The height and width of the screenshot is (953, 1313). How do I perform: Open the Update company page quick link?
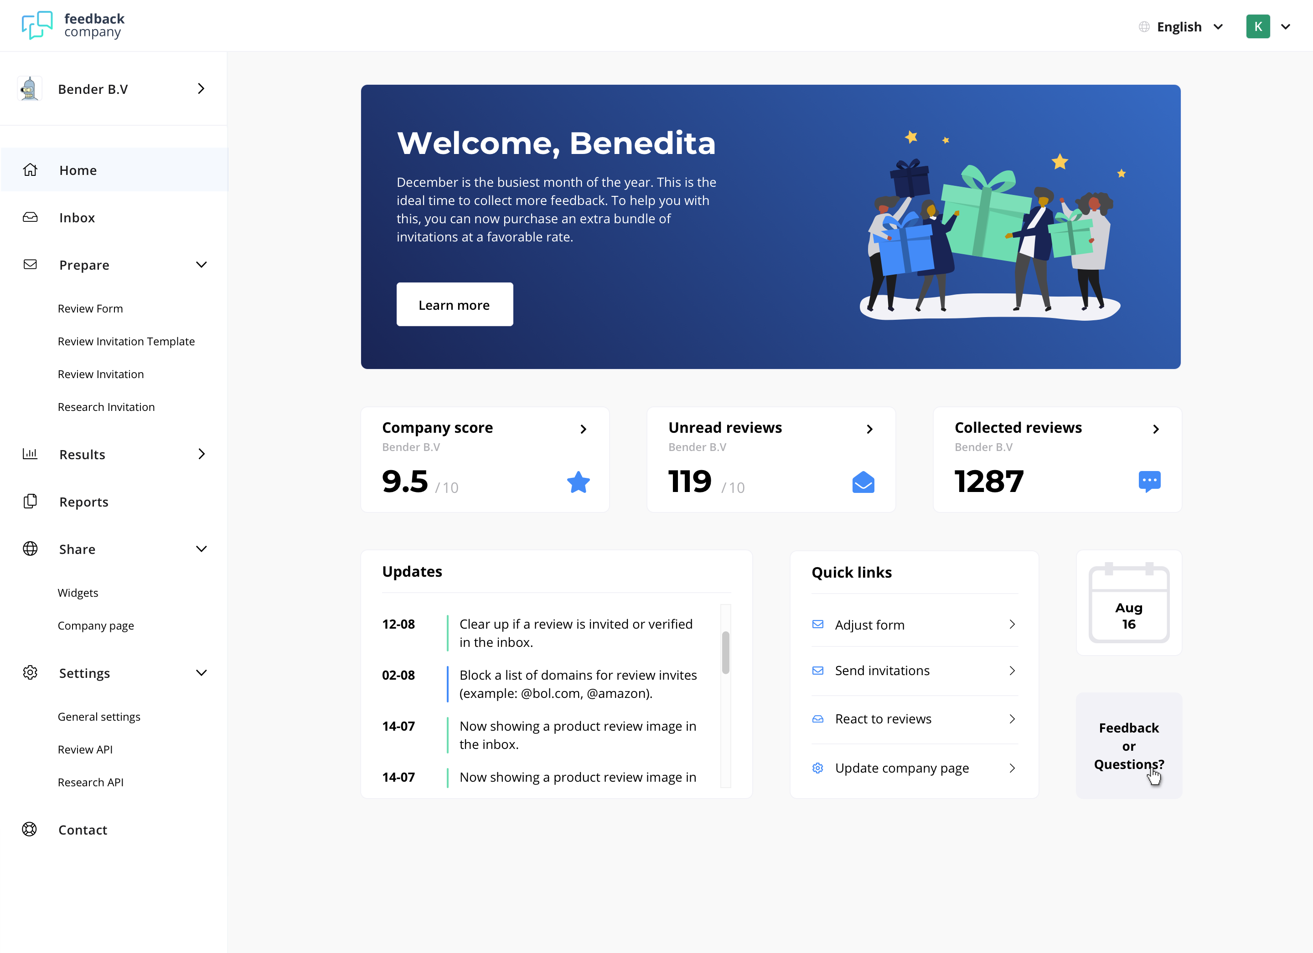pyautogui.click(x=915, y=768)
